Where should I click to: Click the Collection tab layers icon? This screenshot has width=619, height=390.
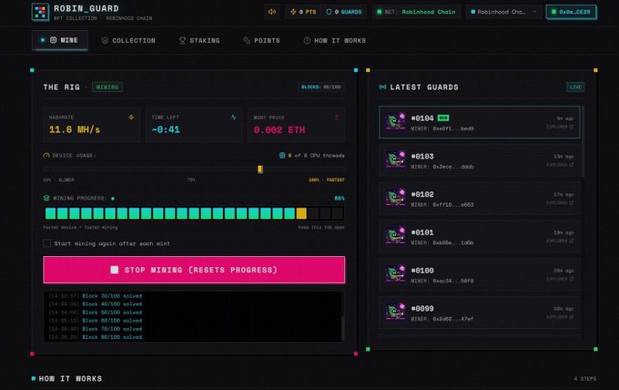pos(105,40)
